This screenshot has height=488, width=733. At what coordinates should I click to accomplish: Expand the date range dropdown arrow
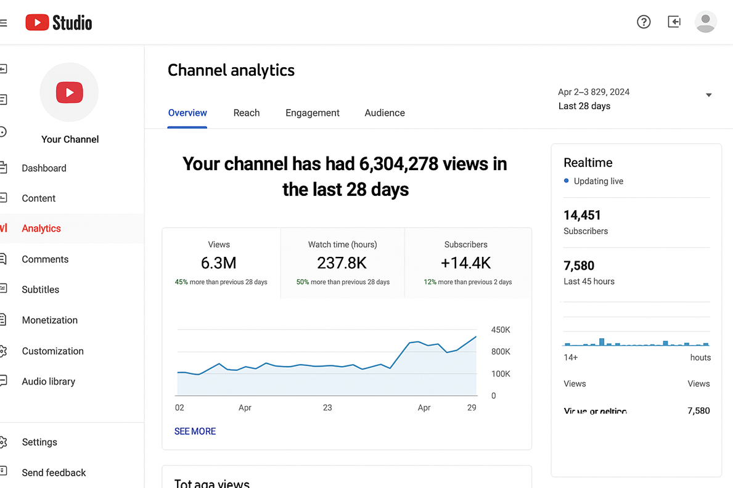(708, 96)
